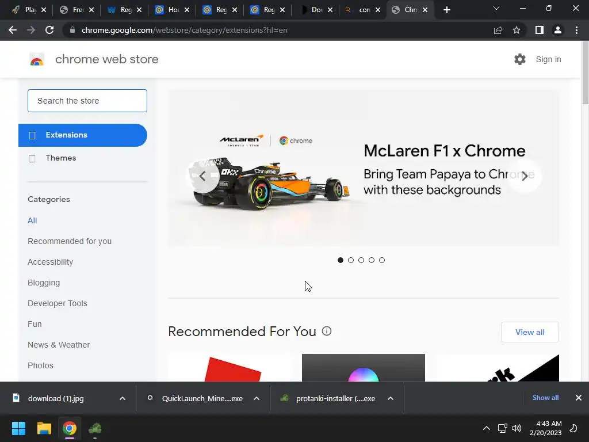This screenshot has width=589, height=442.
Task: Open Recommended for you category
Action: (70, 241)
